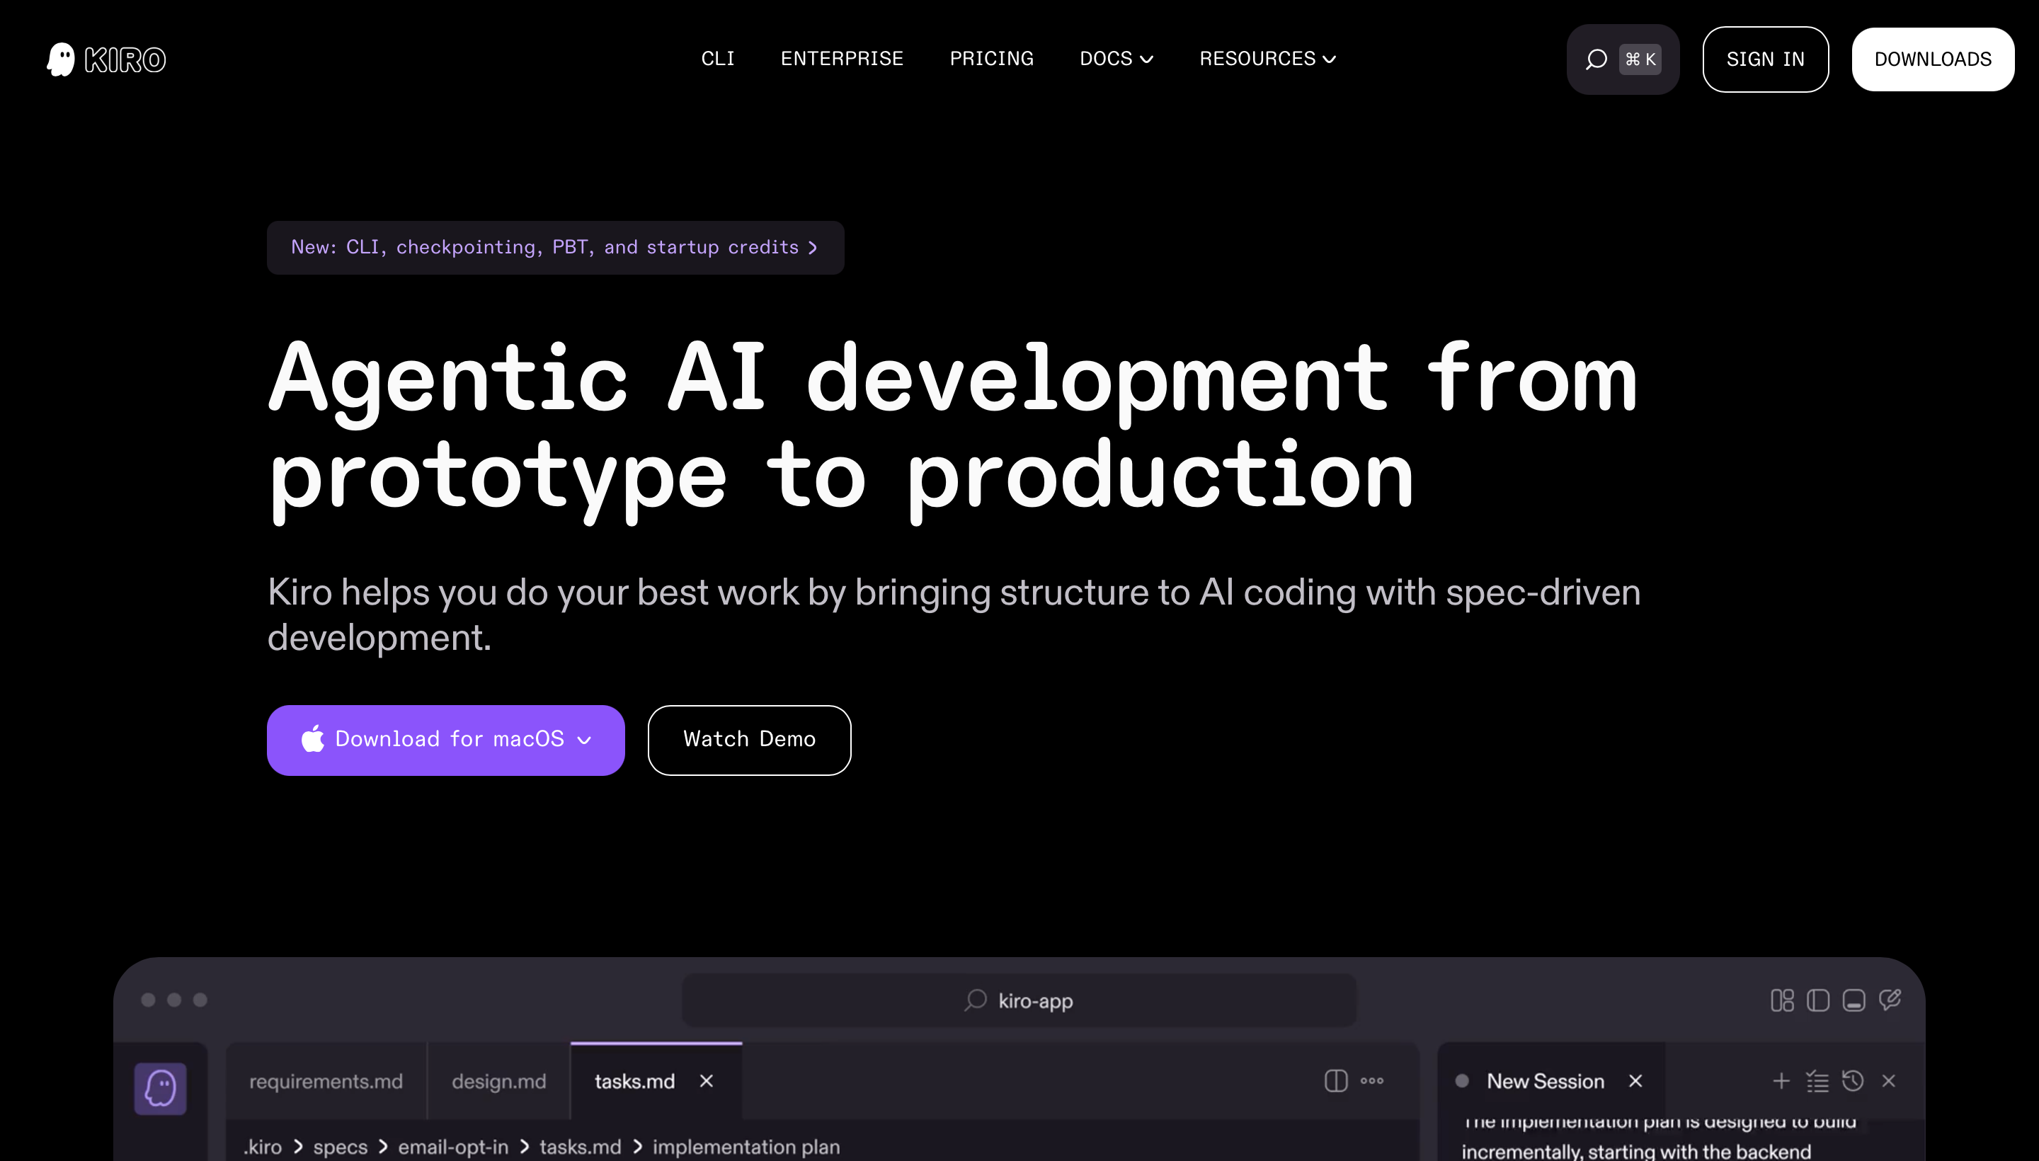Close the New Session tab
The height and width of the screenshot is (1161, 2039).
pyautogui.click(x=1635, y=1080)
